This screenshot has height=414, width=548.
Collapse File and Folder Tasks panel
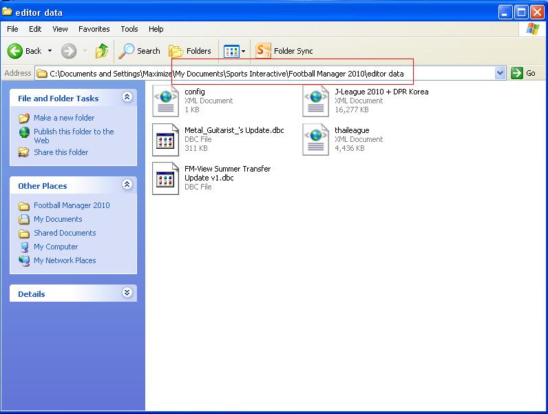[127, 97]
